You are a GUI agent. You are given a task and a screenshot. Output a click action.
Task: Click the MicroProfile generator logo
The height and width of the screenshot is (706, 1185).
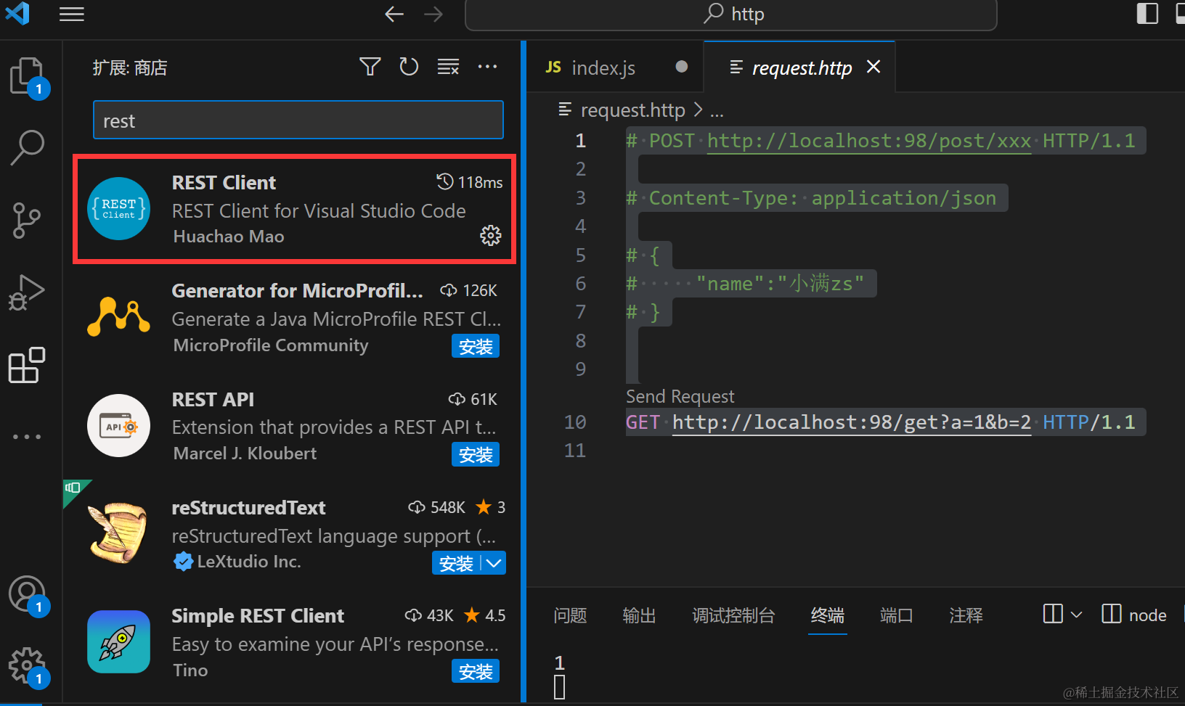click(x=119, y=316)
